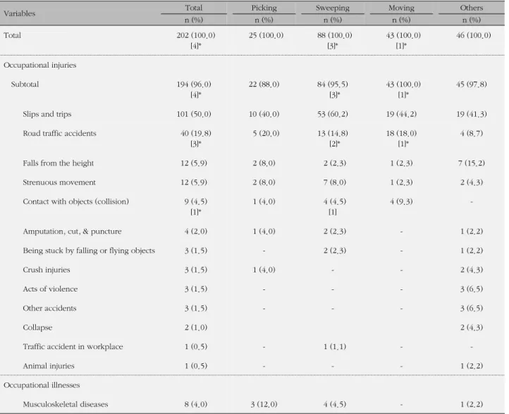Click Sweeping workplace traffic '1 (1.1)'
This screenshot has width=509, height=414.
(334, 346)
